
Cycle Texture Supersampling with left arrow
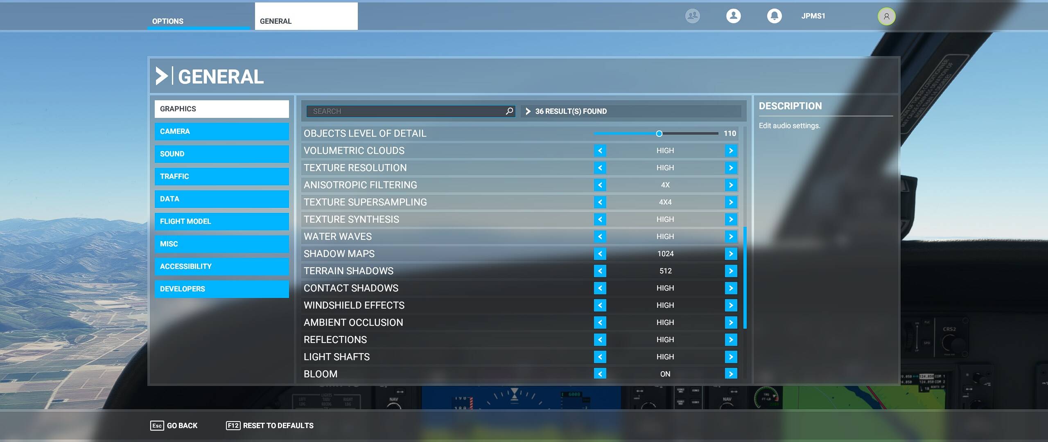(x=600, y=202)
